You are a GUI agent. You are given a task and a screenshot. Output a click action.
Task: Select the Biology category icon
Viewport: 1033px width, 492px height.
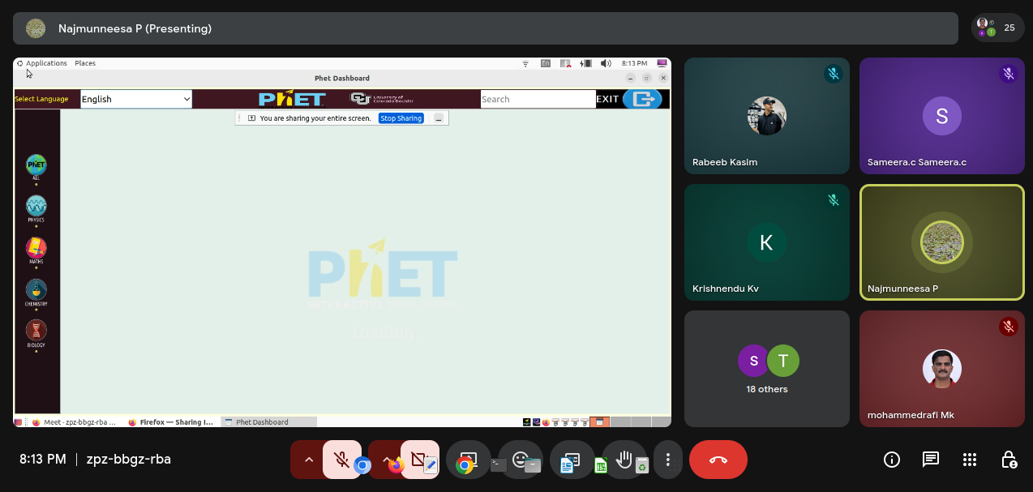36,331
